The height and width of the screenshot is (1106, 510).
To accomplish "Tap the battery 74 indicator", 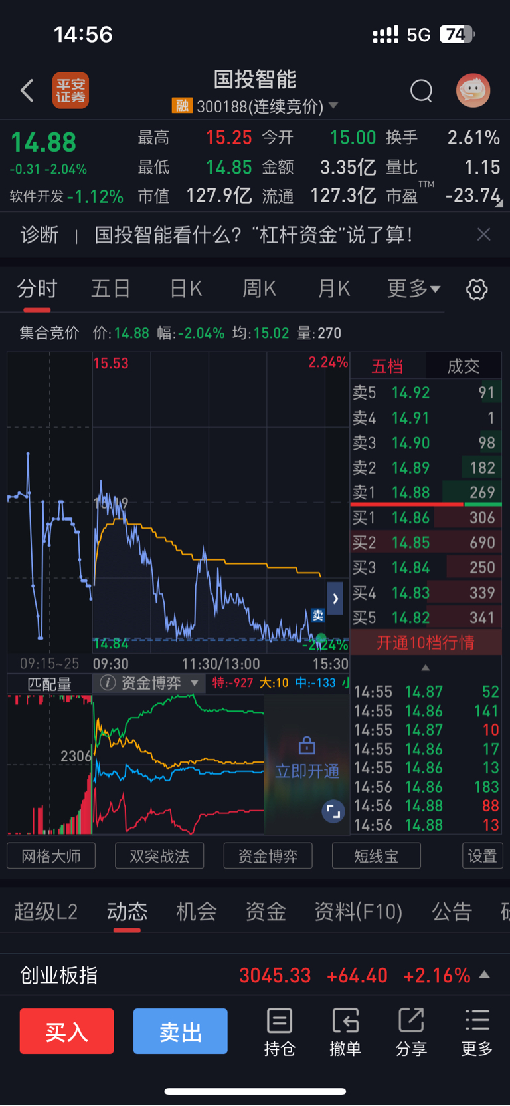I will 458,35.
